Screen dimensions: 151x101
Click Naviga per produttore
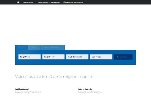click(28, 92)
